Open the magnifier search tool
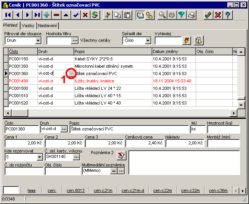The width and height of the screenshot is (249, 204). point(162,15)
